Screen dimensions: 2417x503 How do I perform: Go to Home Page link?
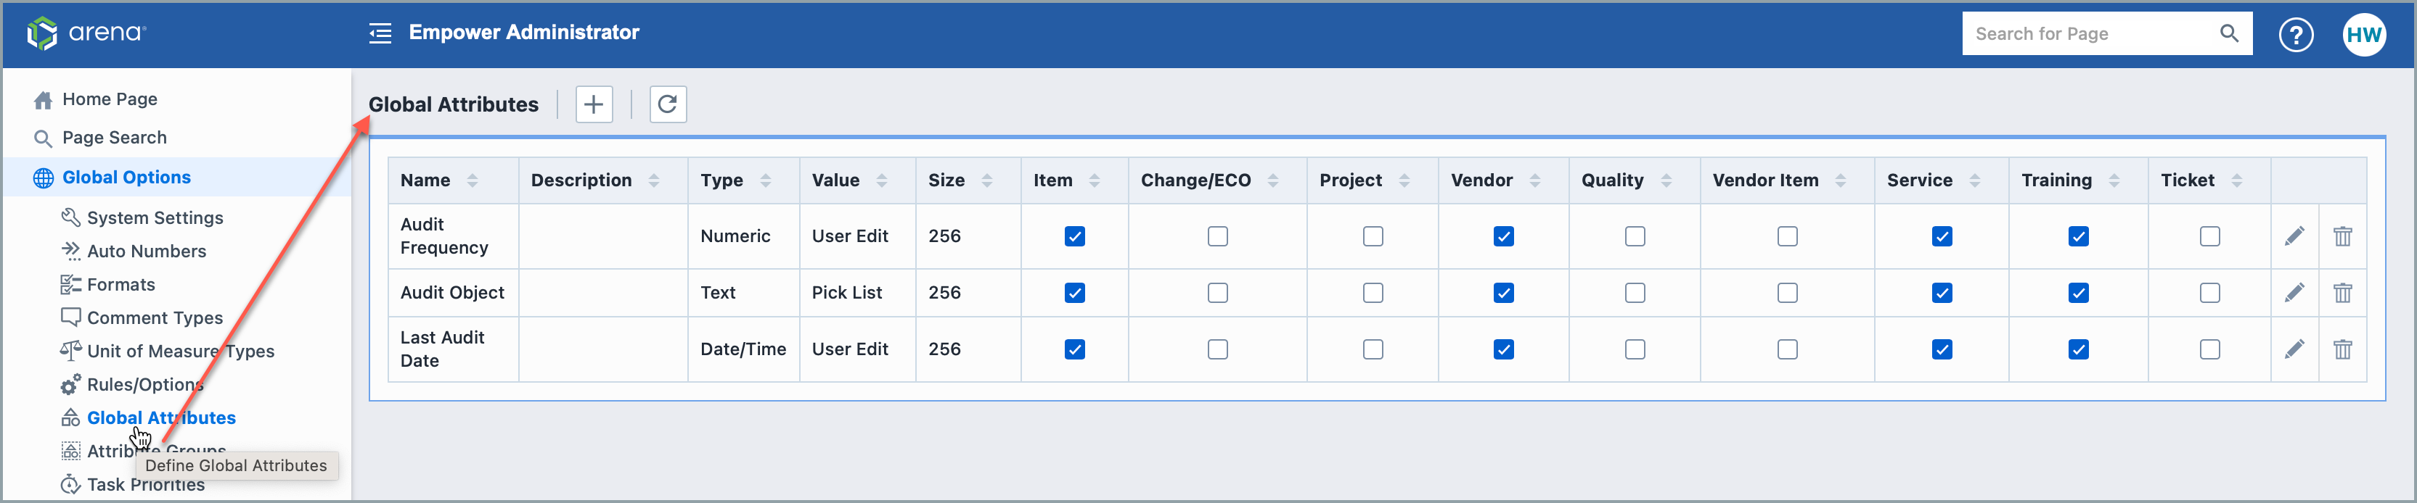[x=110, y=99]
